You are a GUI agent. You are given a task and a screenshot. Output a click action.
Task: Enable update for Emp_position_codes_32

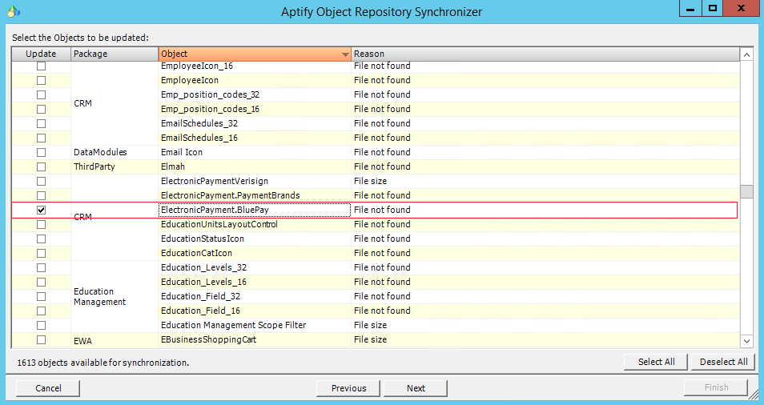[x=42, y=95]
